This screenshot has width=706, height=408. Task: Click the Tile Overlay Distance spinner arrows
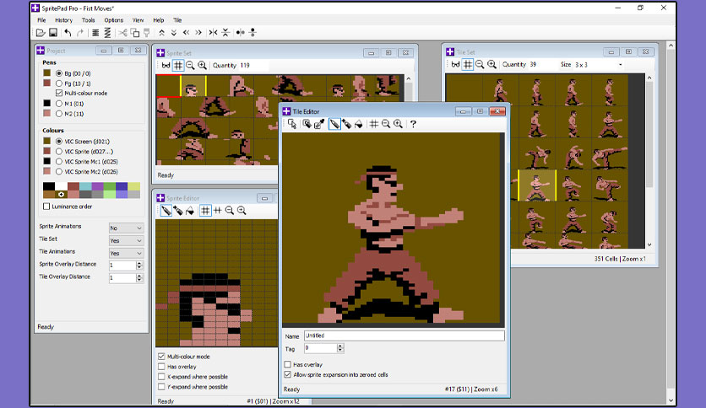[139, 277]
